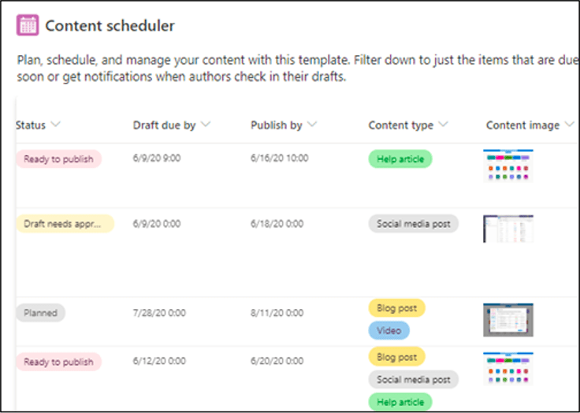
Task: Expand the Draft due by column menu
Action: click(x=206, y=125)
